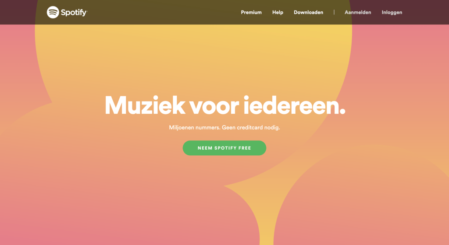Click the word voor in the headline
The width and height of the screenshot is (449, 245).
[x=214, y=106]
